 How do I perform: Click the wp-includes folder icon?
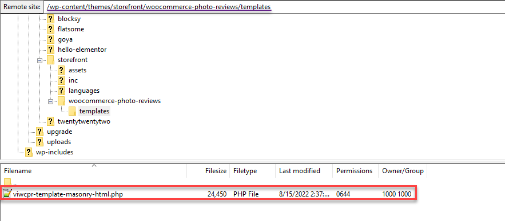pos(29,152)
